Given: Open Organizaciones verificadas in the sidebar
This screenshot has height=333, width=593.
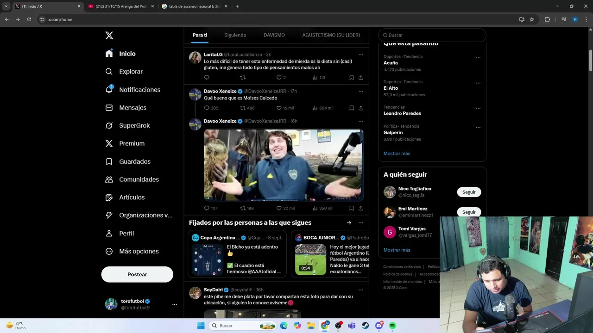Looking at the screenshot, I should tap(139, 215).
